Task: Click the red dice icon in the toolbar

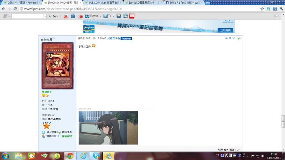Action: (81, 16)
